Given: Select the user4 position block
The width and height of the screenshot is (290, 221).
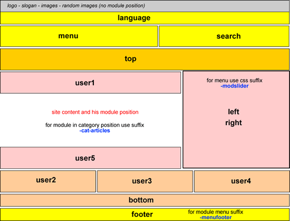Looking at the screenshot, I should (x=242, y=182).
